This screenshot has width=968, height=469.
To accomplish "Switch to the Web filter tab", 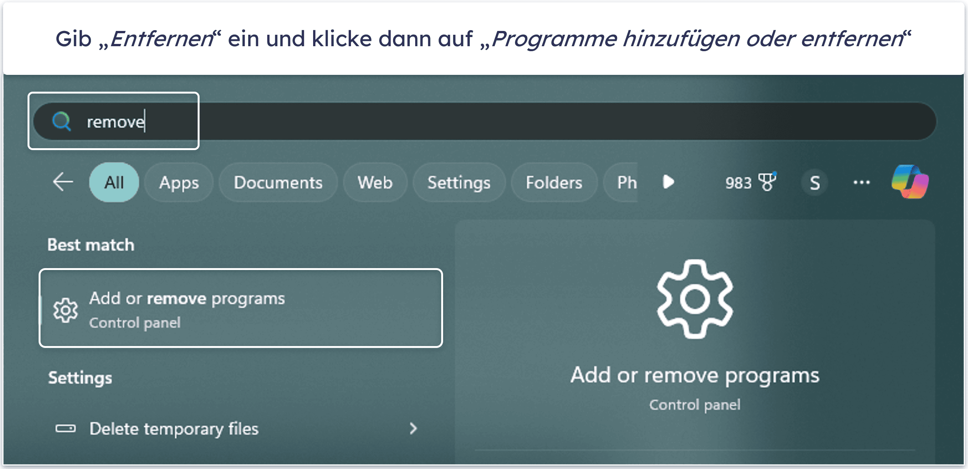I will point(375,183).
